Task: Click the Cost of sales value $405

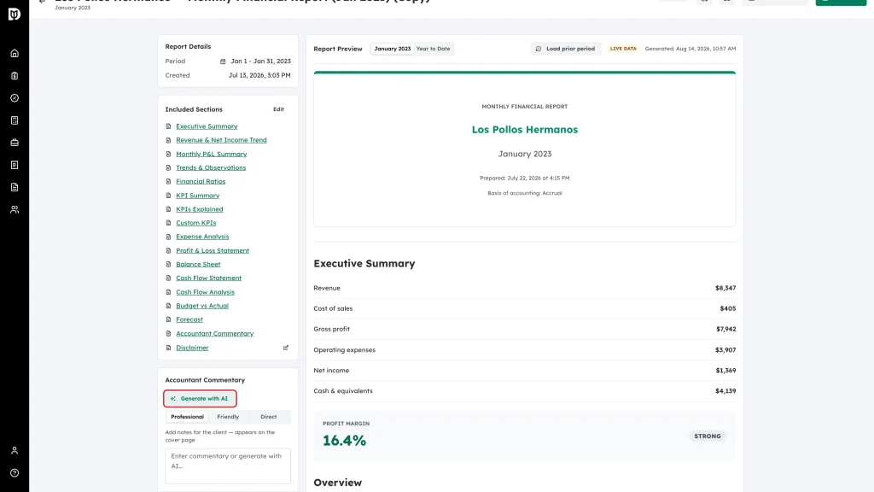Action: 727,308
